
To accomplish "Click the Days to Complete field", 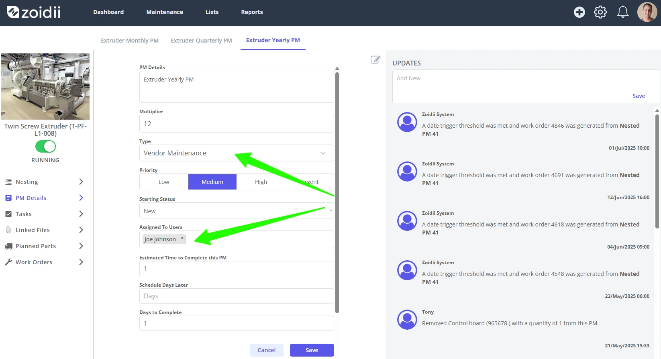I will [x=237, y=323].
